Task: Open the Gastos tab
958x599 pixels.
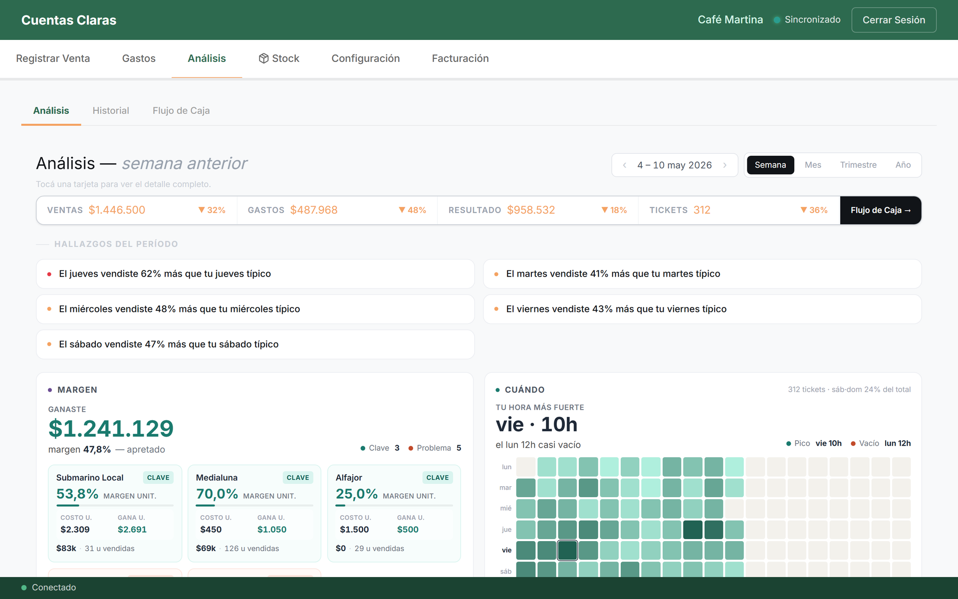Action: tap(139, 58)
